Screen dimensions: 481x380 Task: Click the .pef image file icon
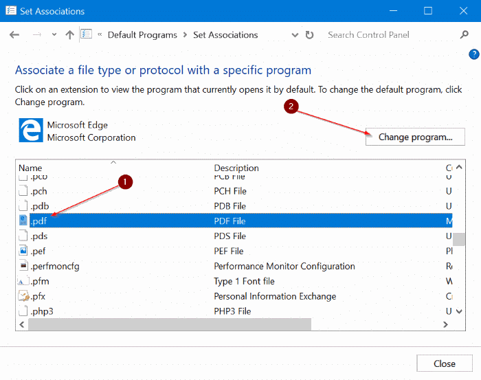23,251
